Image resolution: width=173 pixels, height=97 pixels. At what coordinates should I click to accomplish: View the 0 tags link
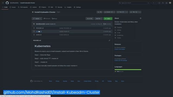(54, 19)
